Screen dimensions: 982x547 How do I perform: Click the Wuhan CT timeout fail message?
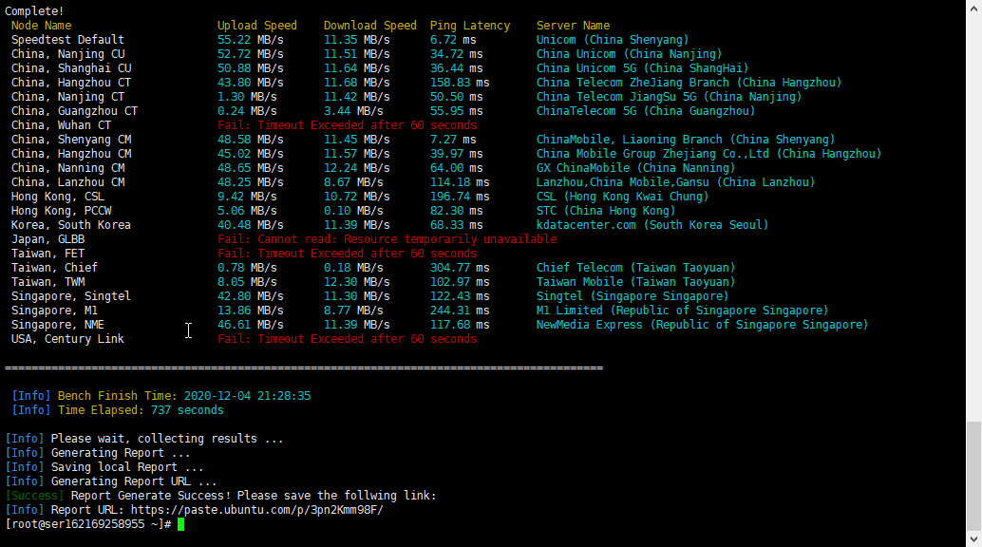[x=347, y=125]
